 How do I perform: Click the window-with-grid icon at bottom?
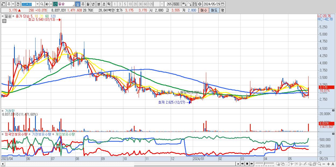click(x=278, y=164)
